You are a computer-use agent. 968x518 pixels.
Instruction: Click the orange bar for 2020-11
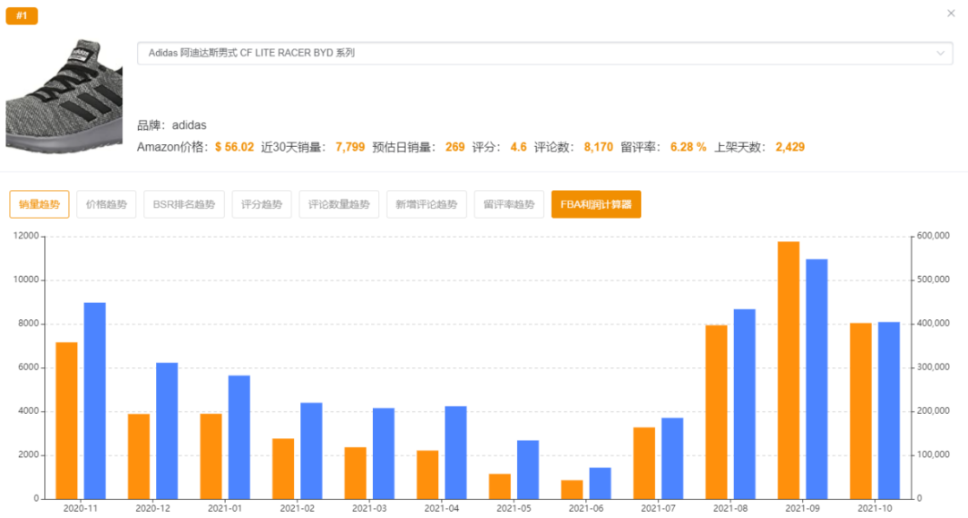click(66, 420)
